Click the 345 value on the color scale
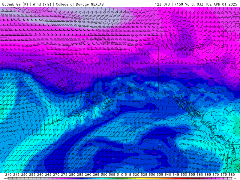Viewport: 240px width, 180px height. pos(176,175)
